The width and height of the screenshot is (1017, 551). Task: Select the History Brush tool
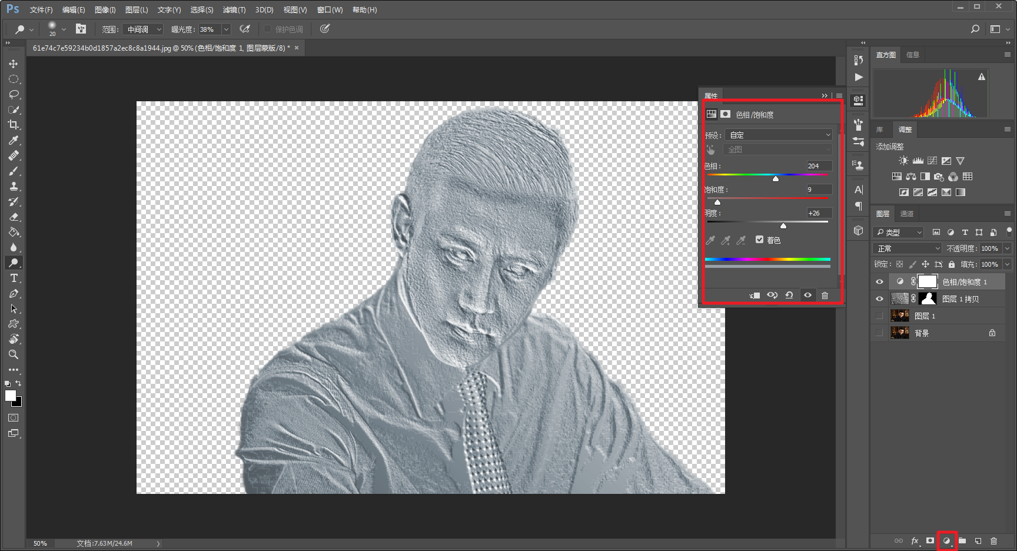pos(14,201)
